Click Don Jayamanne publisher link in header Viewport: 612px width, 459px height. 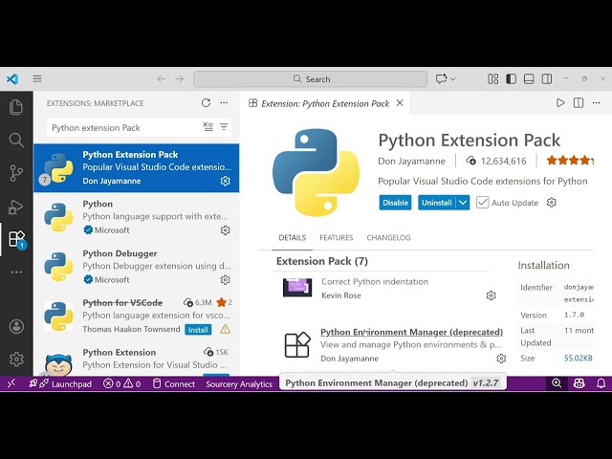tap(411, 161)
